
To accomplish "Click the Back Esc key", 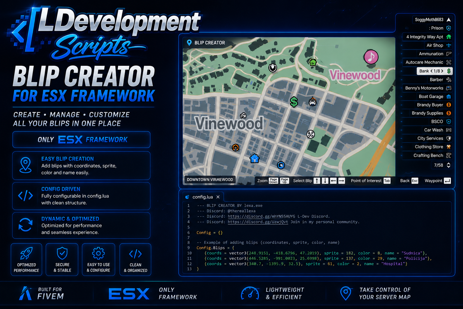I will pos(415,181).
